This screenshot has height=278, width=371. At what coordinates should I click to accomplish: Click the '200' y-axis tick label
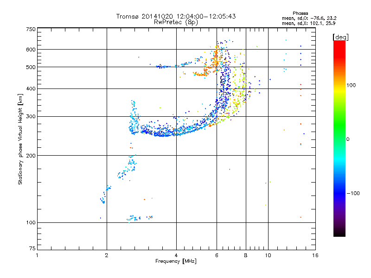tap(31, 156)
